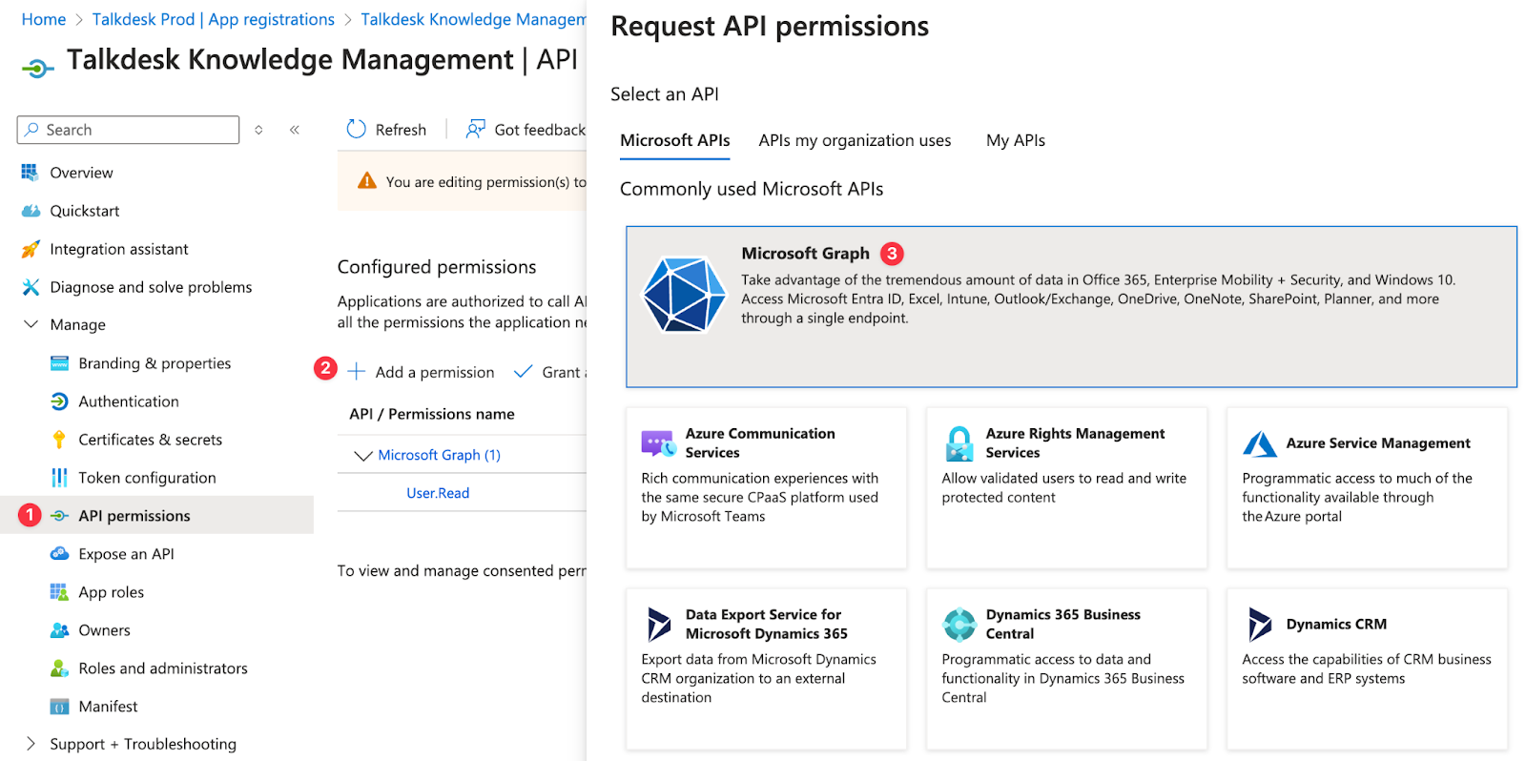Click the app header icon beside Talkdesk Knowledge Management

pyautogui.click(x=37, y=68)
